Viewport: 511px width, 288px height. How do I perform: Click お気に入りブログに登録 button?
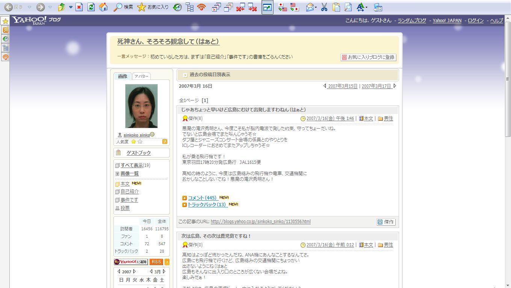point(368,57)
